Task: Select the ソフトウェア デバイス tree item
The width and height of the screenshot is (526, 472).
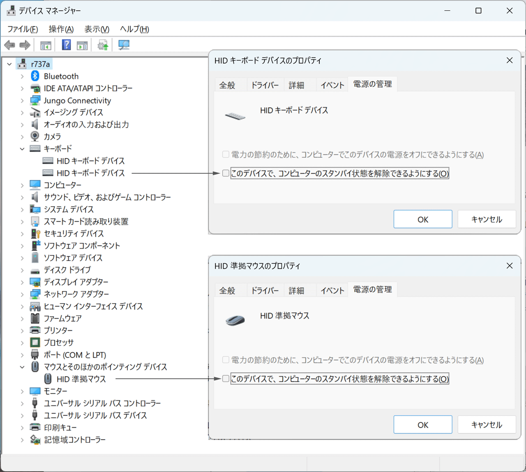Action: coord(73,258)
